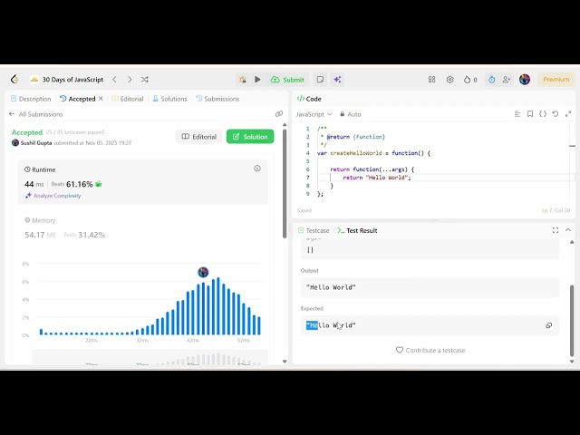Open the settings gear icon
Viewport: 580px width, 435px height.
pos(449,80)
